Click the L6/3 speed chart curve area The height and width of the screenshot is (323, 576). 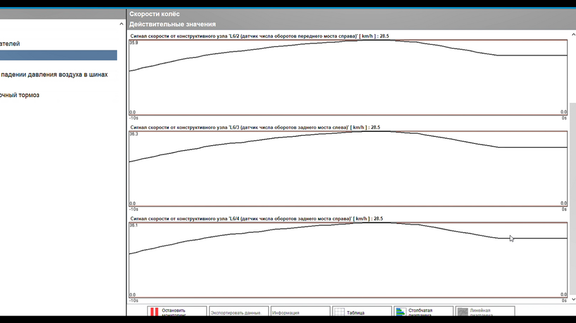pos(348,168)
